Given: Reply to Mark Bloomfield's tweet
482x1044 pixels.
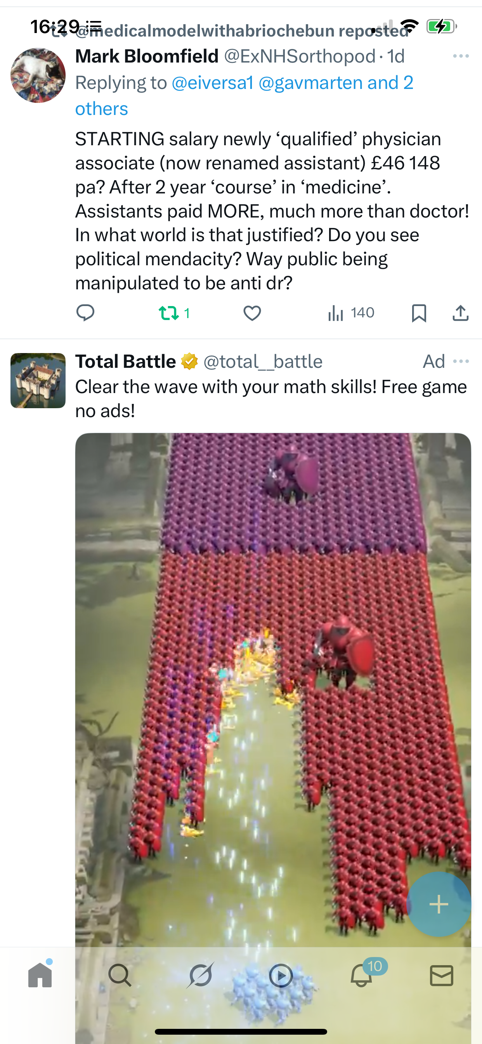Looking at the screenshot, I should tap(85, 313).
